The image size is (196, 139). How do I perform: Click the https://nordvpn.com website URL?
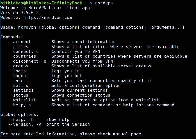point(48,18)
